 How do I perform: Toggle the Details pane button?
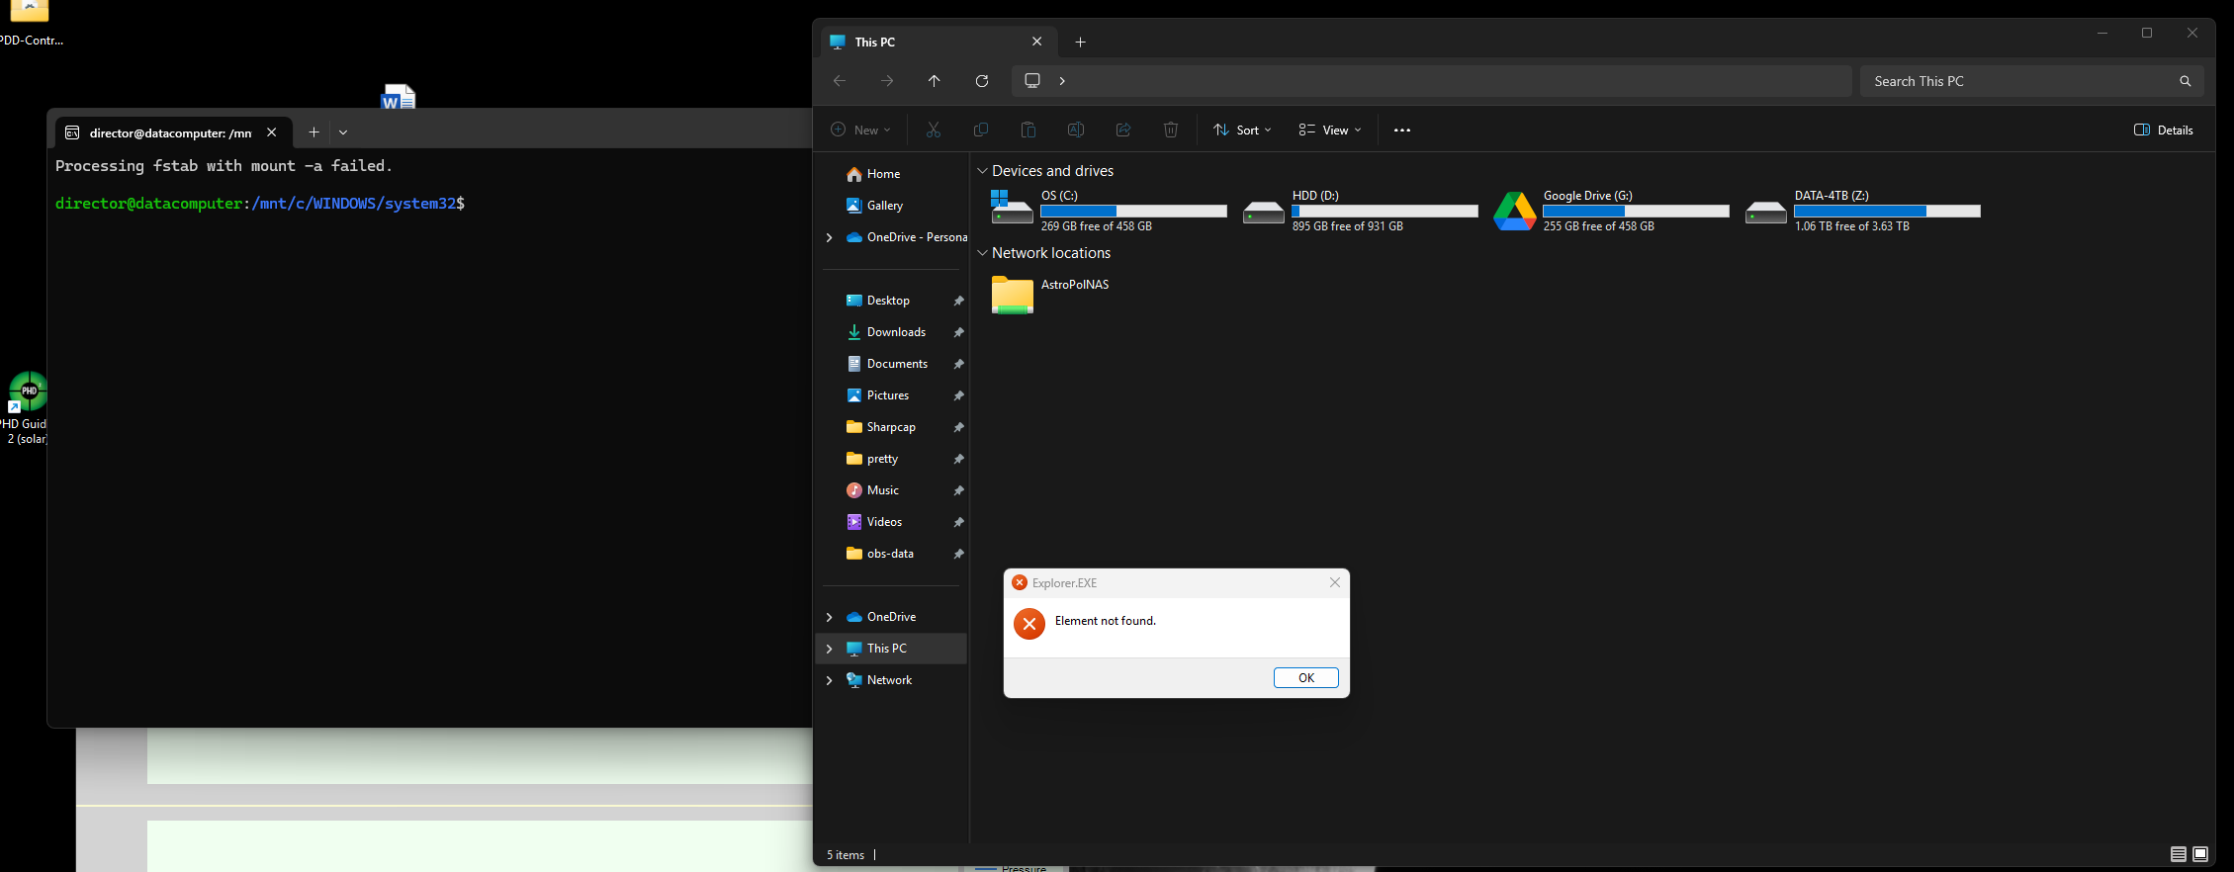pos(2164,130)
